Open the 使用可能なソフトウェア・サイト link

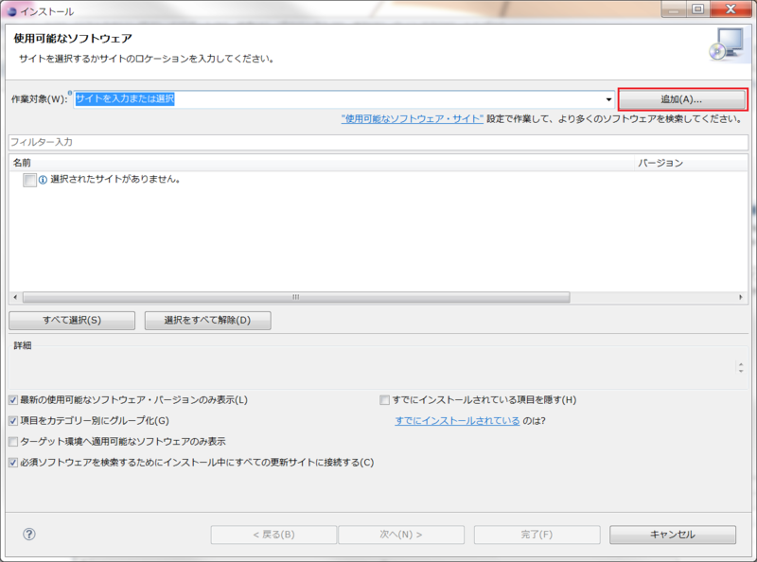tap(412, 119)
